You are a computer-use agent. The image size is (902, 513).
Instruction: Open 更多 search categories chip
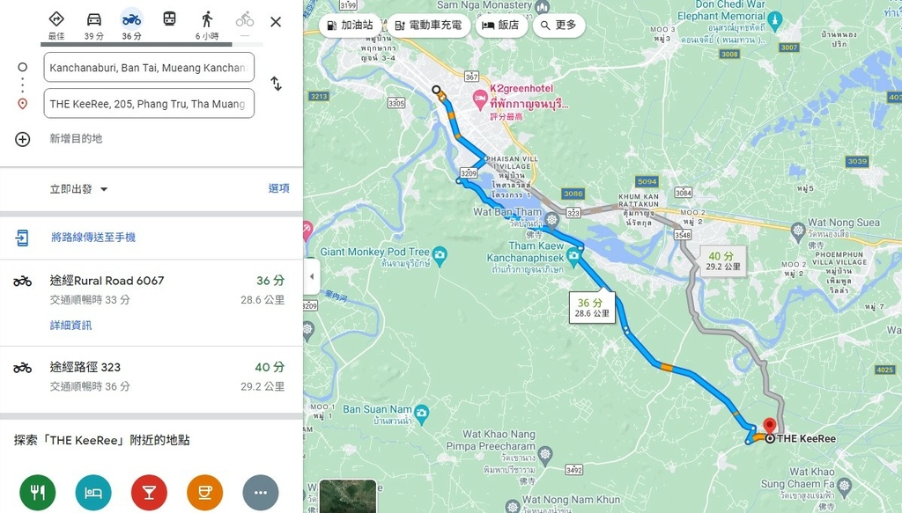[x=558, y=26]
